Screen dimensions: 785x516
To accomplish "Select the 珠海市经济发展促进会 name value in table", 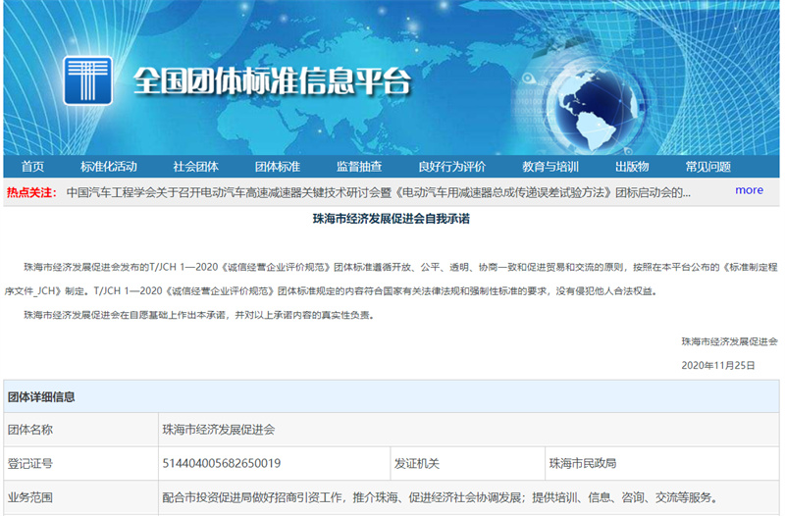I will tap(218, 430).
